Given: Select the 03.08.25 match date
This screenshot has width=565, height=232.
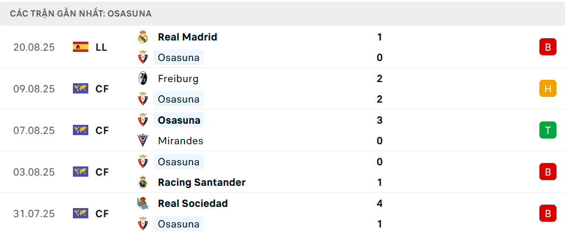Looking at the screenshot, I should click(34, 172).
